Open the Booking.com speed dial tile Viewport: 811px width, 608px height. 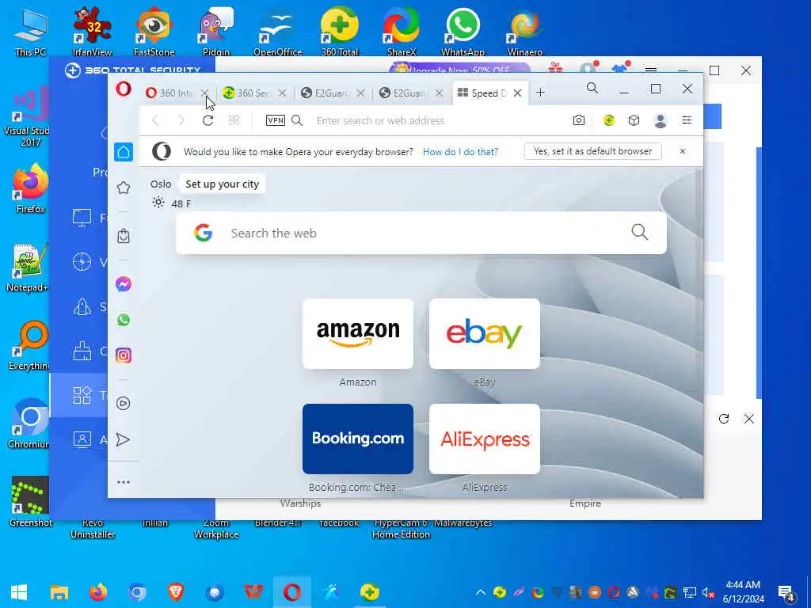[x=358, y=439]
